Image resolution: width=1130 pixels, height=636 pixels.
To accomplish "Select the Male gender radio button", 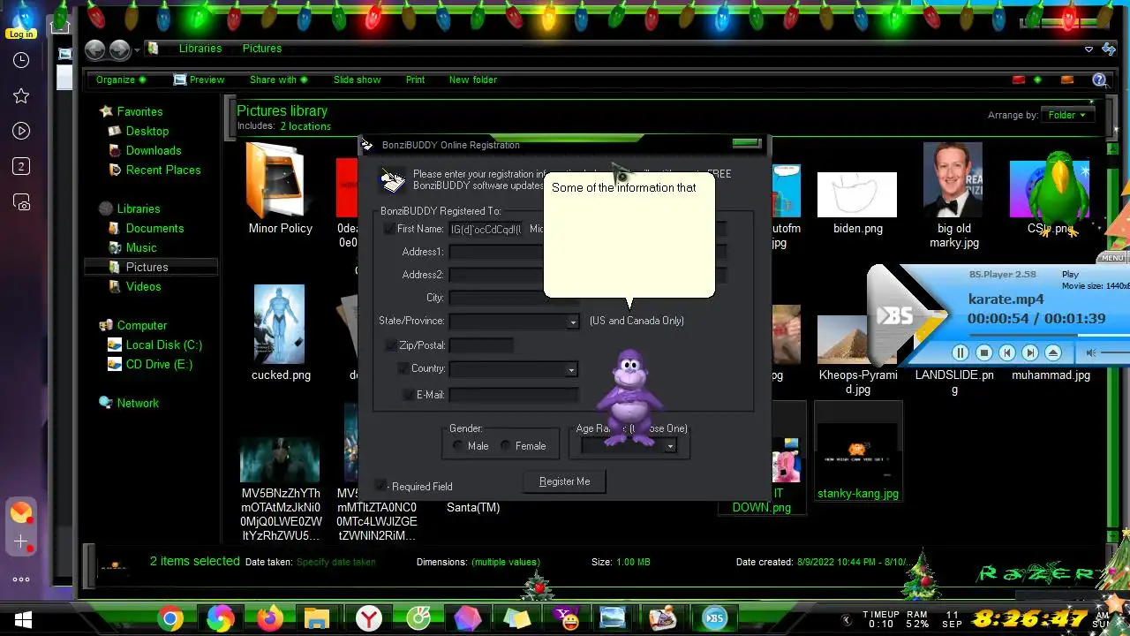I will tap(457, 446).
